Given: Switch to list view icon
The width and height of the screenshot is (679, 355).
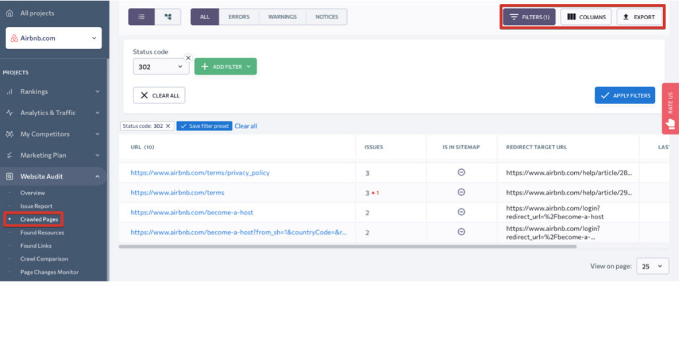Looking at the screenshot, I should click(142, 17).
